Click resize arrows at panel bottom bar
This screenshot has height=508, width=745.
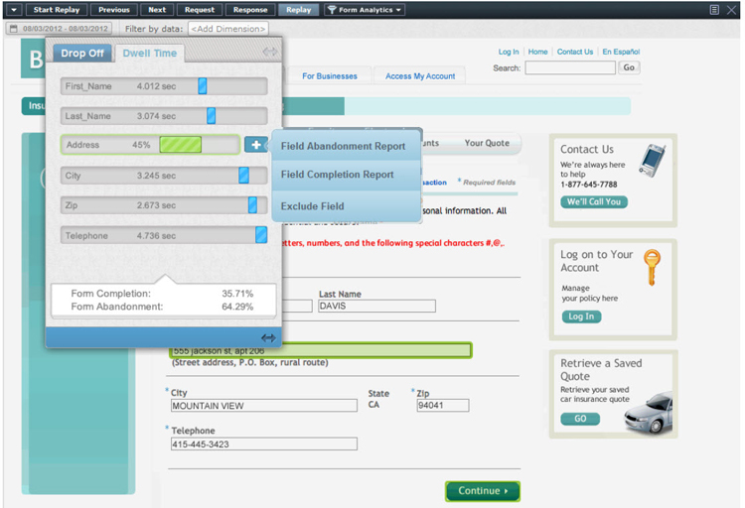pyautogui.click(x=267, y=337)
